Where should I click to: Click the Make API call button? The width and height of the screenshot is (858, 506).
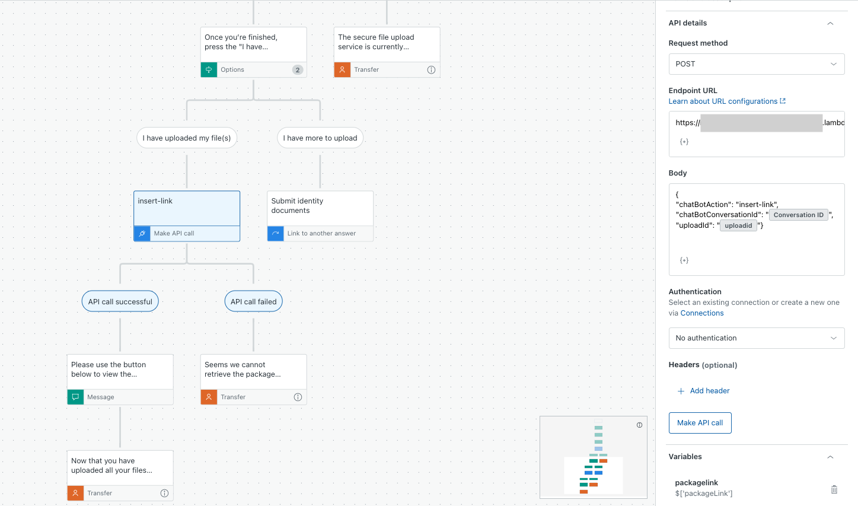[700, 423]
